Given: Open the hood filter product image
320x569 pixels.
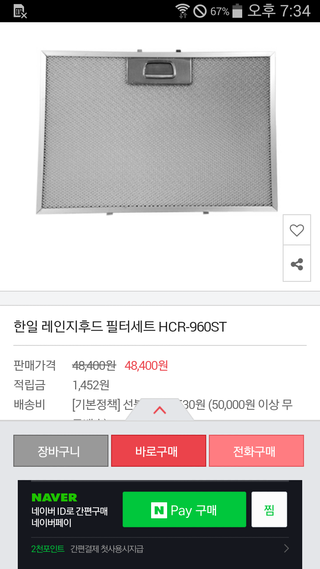Looking at the screenshot, I should tap(156, 132).
